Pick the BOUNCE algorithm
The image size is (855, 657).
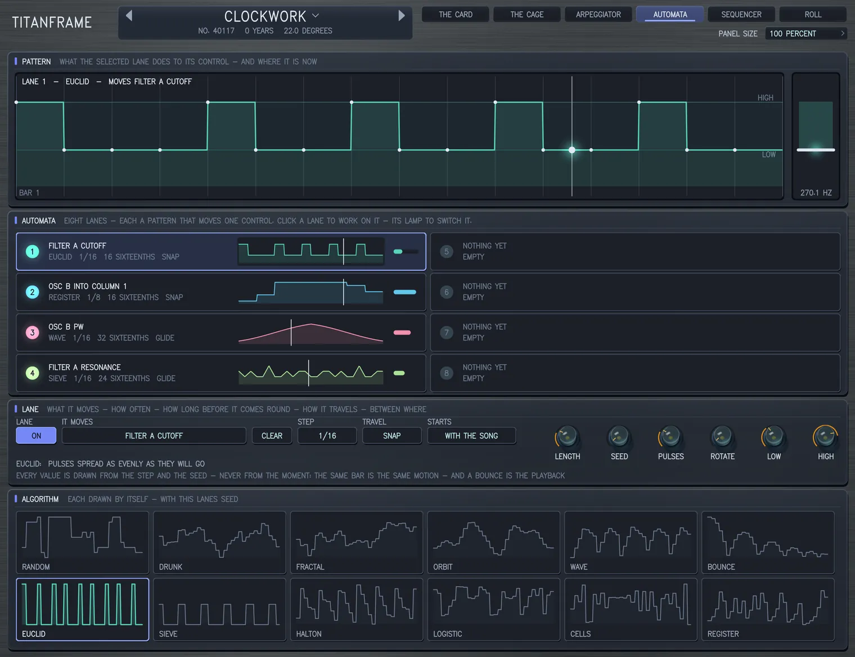coord(768,542)
